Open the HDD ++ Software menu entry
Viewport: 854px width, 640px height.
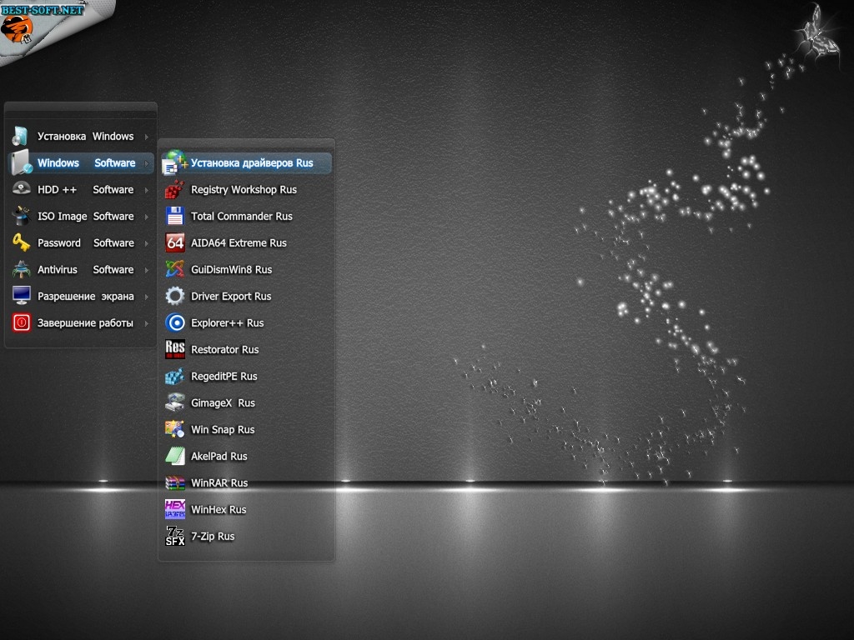pos(81,189)
